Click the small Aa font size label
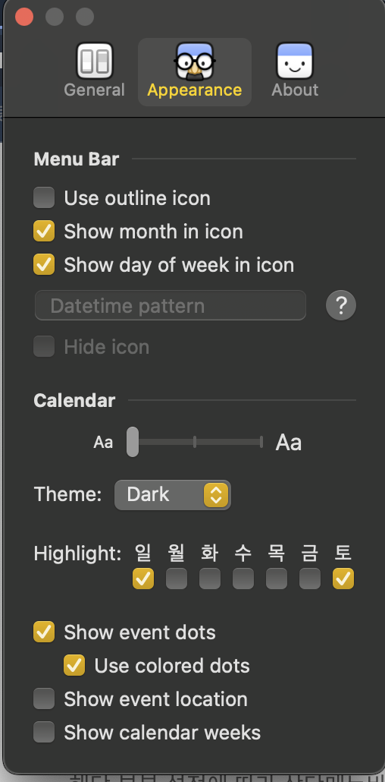This screenshot has width=385, height=782. (x=103, y=443)
